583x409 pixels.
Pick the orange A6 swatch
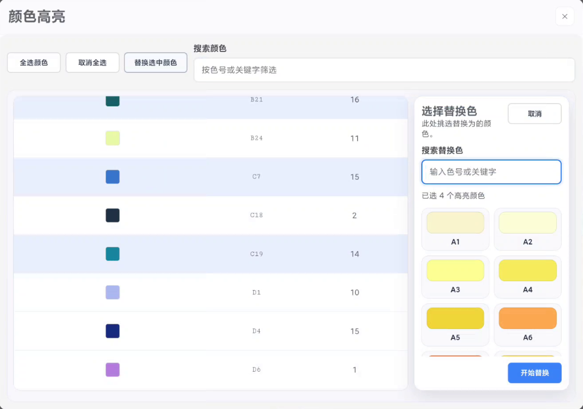coord(527,317)
